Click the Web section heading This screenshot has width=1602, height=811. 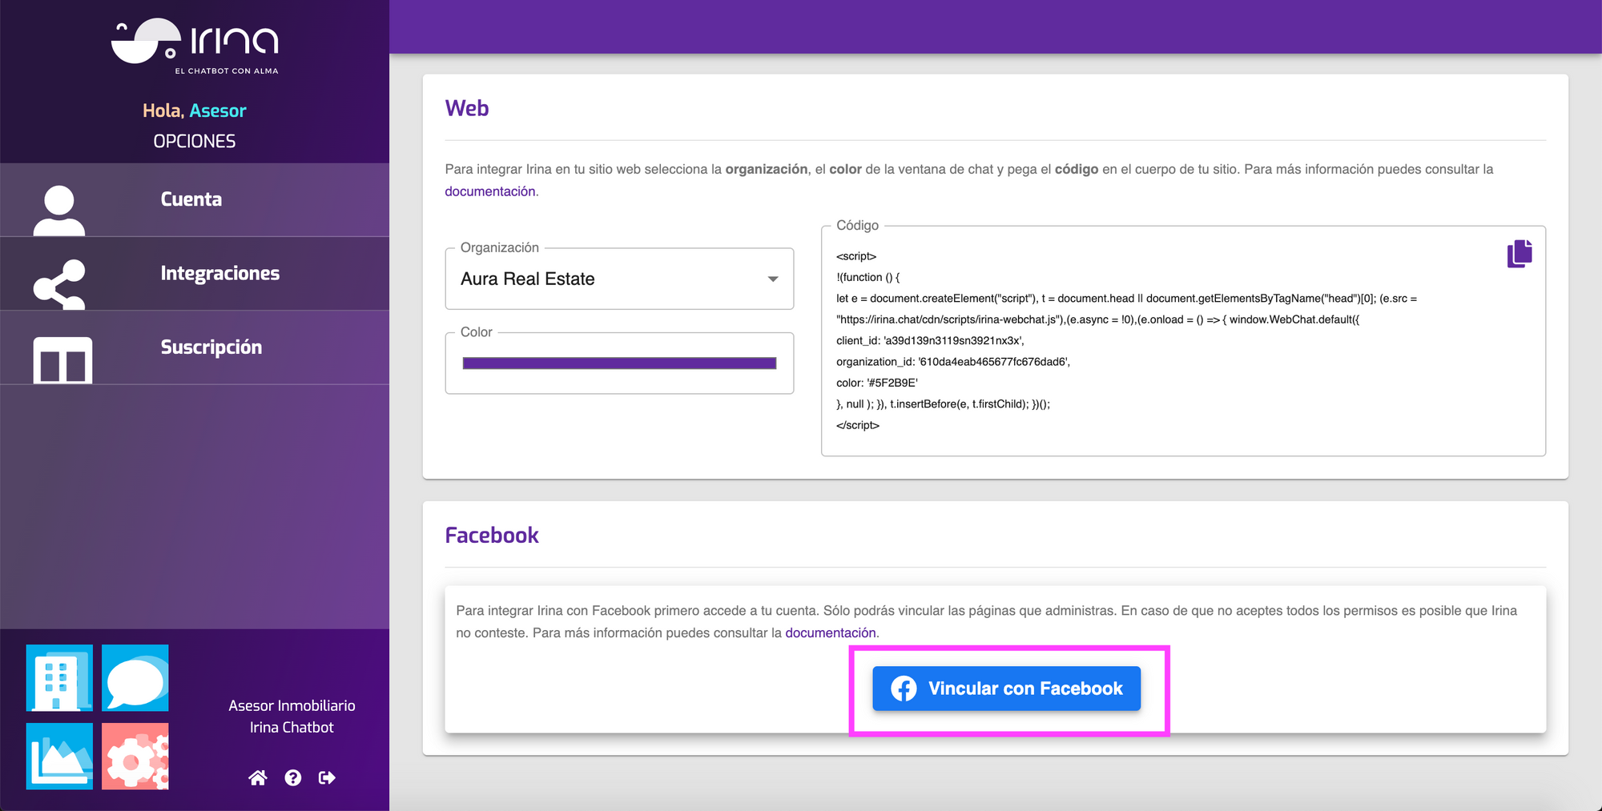point(467,108)
